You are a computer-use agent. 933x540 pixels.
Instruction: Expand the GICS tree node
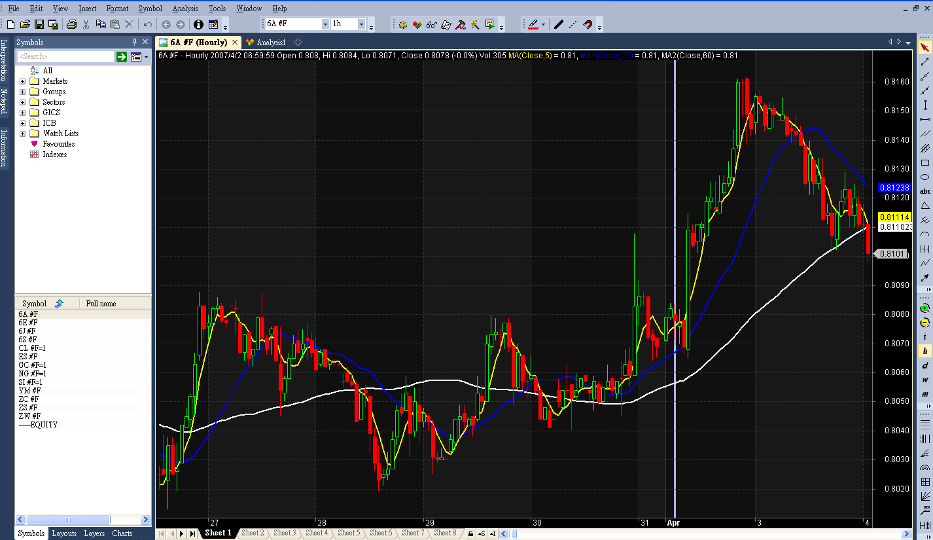[23, 113]
